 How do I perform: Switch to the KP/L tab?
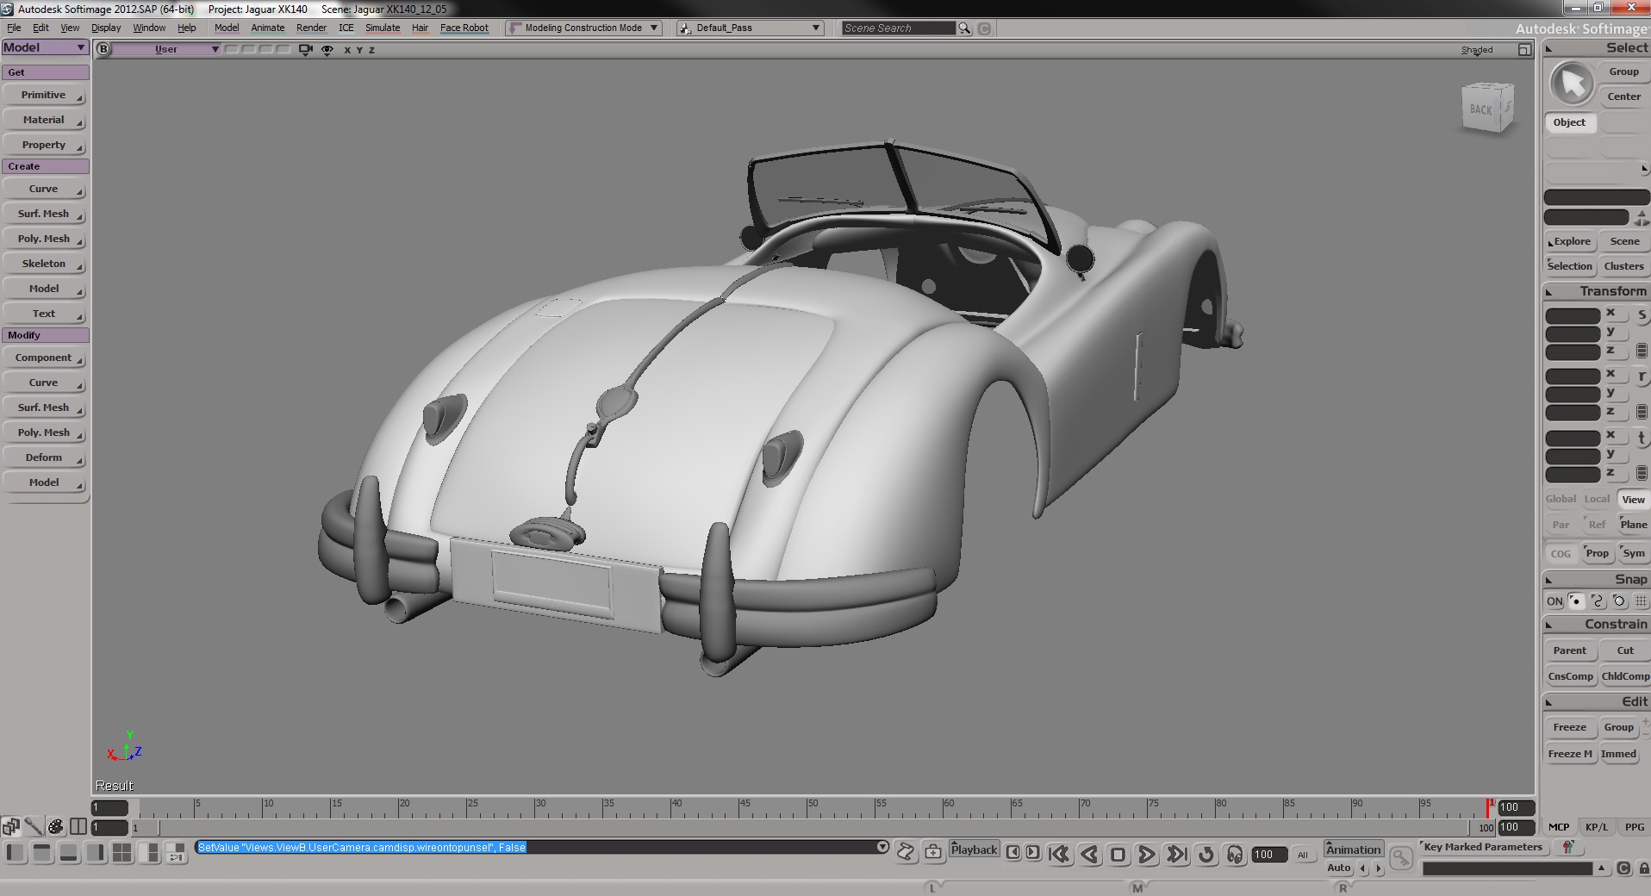pos(1596,827)
